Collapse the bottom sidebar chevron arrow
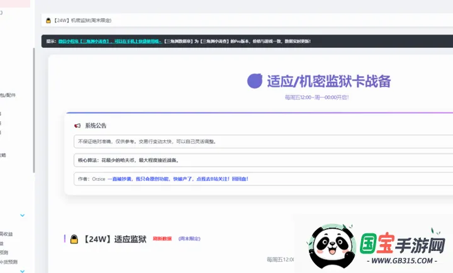The width and height of the screenshot is (453, 273). (x=23, y=270)
